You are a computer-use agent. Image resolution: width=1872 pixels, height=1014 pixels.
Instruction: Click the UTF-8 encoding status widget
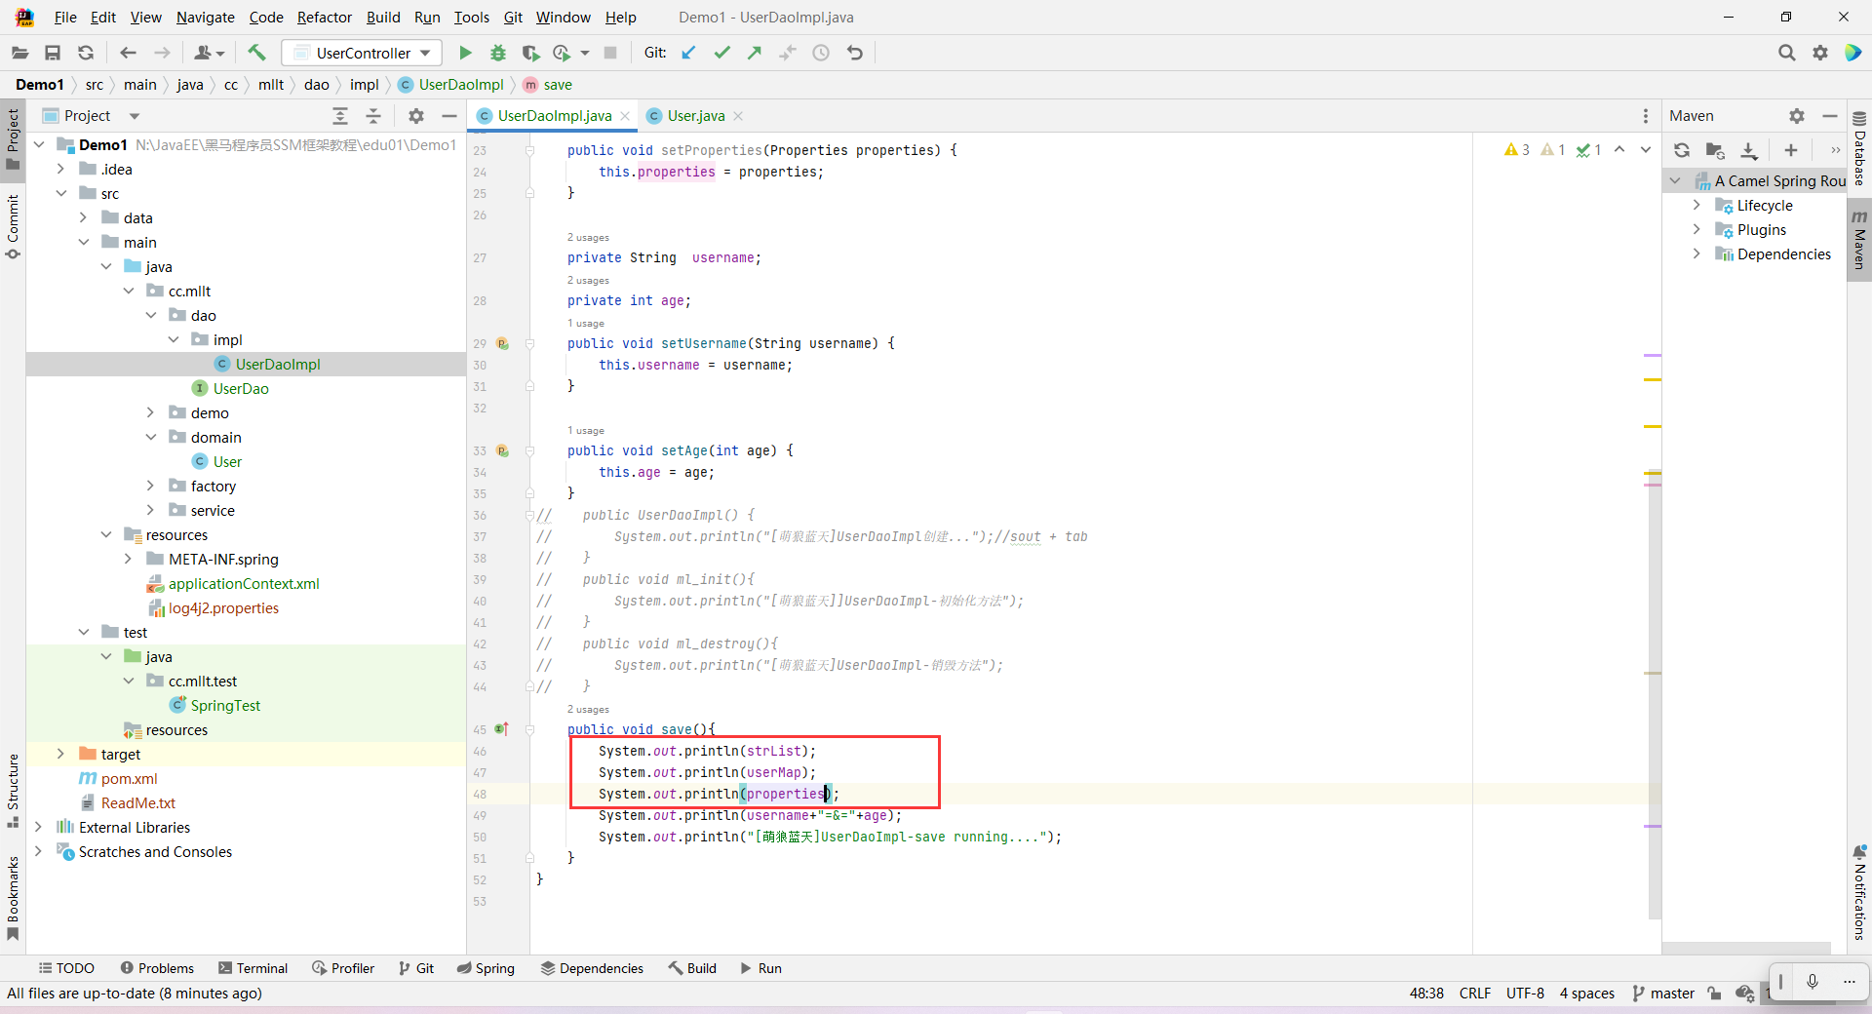(x=1525, y=994)
